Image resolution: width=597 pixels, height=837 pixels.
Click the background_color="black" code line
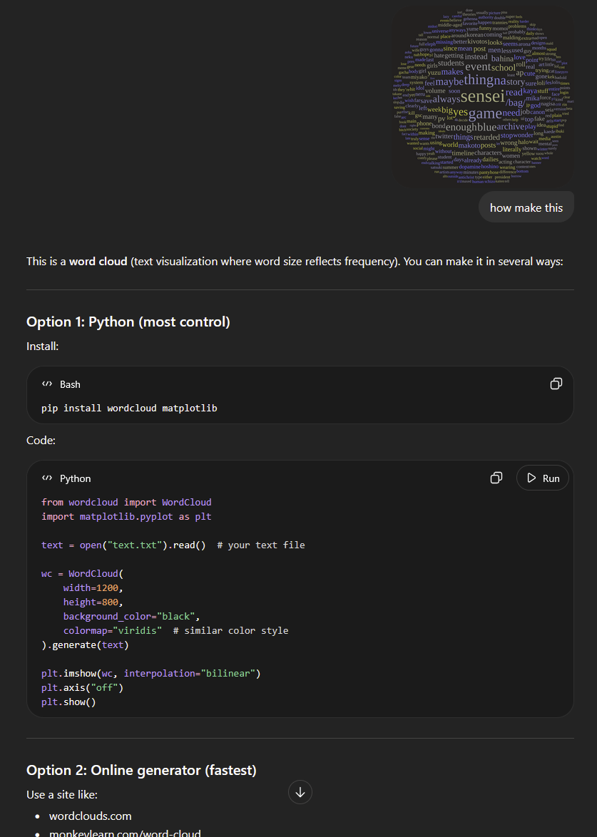click(131, 617)
